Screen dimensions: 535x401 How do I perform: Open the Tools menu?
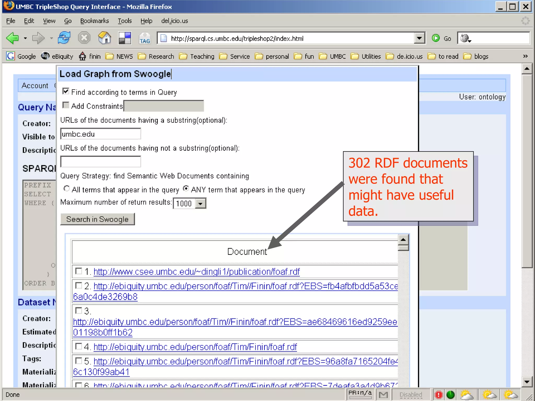(x=124, y=21)
